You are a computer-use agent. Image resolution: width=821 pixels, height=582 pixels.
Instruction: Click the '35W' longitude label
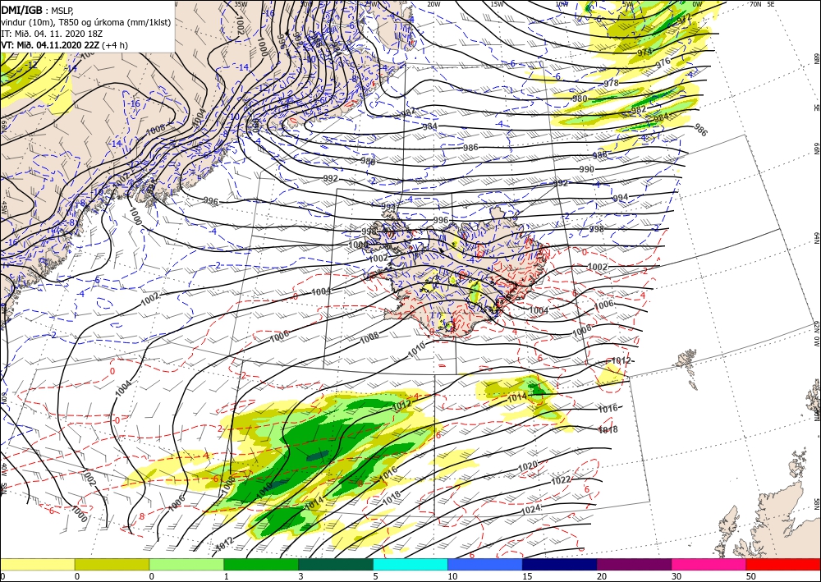click(241, 4)
